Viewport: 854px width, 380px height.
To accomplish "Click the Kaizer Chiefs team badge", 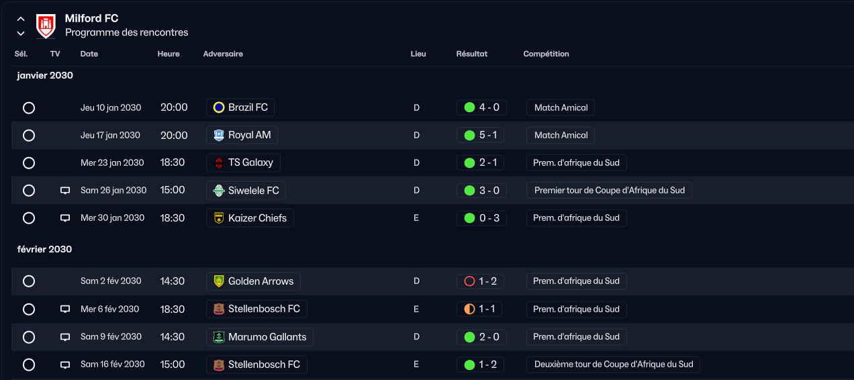I will (x=219, y=218).
